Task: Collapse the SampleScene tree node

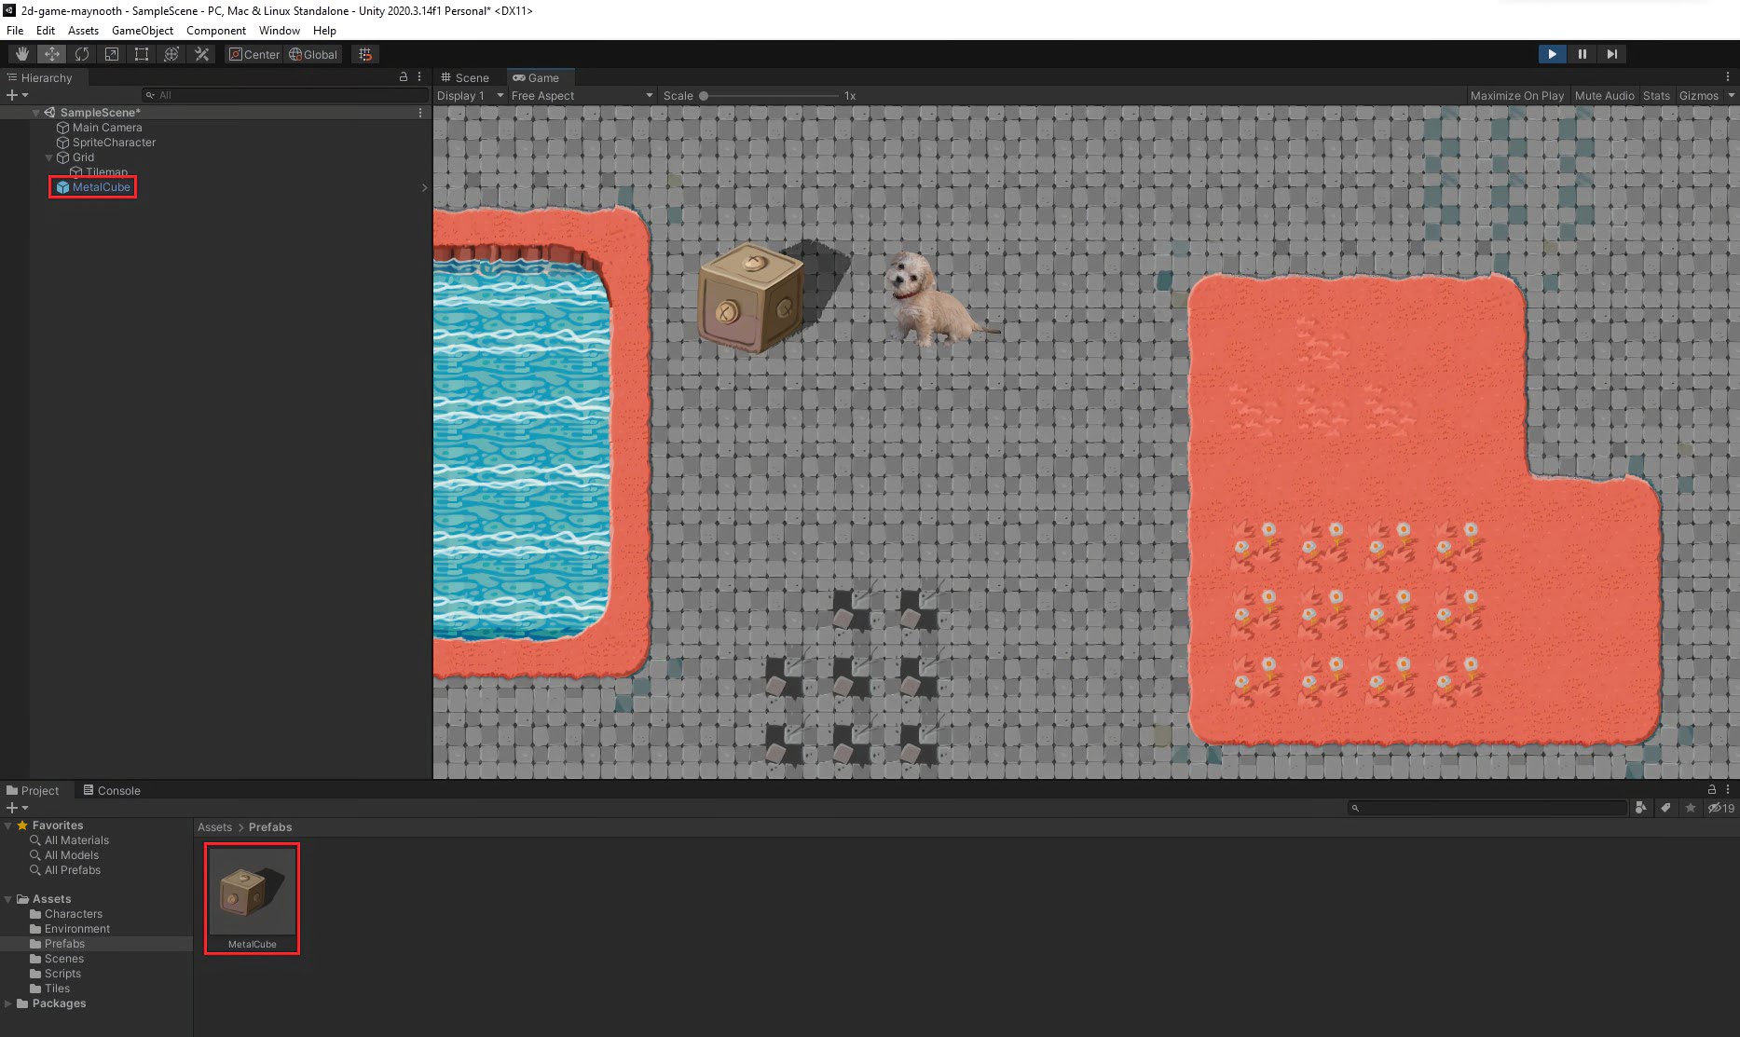Action: (x=36, y=113)
